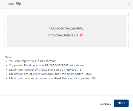Select the XLS format note line
This screenshot has width=133, height=111.
[32, 61]
